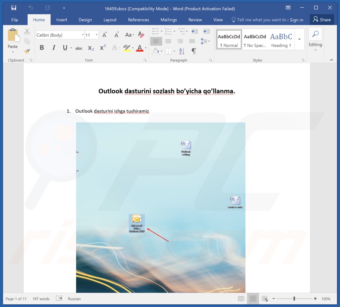Image resolution: width=340 pixels, height=307 pixels.
Task: Click the Redo icon in title bar
Action: (47, 8)
